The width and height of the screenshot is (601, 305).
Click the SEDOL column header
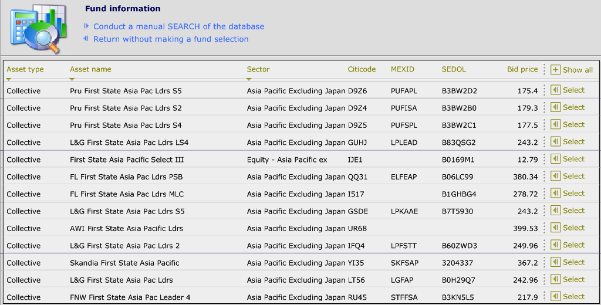[x=454, y=69]
